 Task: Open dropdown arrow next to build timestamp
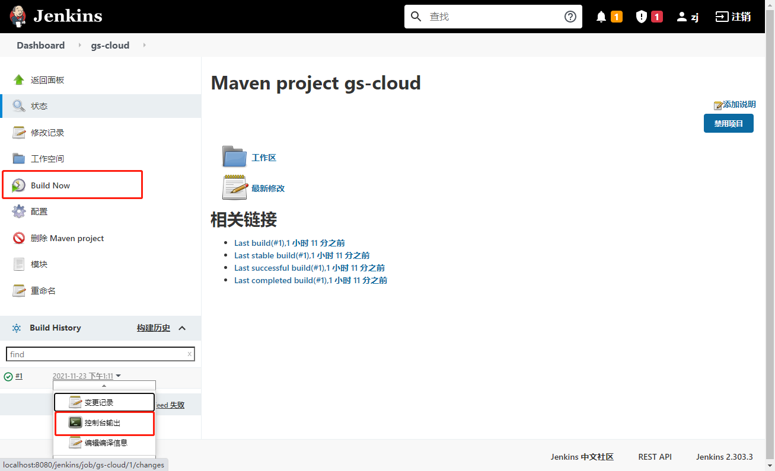119,376
